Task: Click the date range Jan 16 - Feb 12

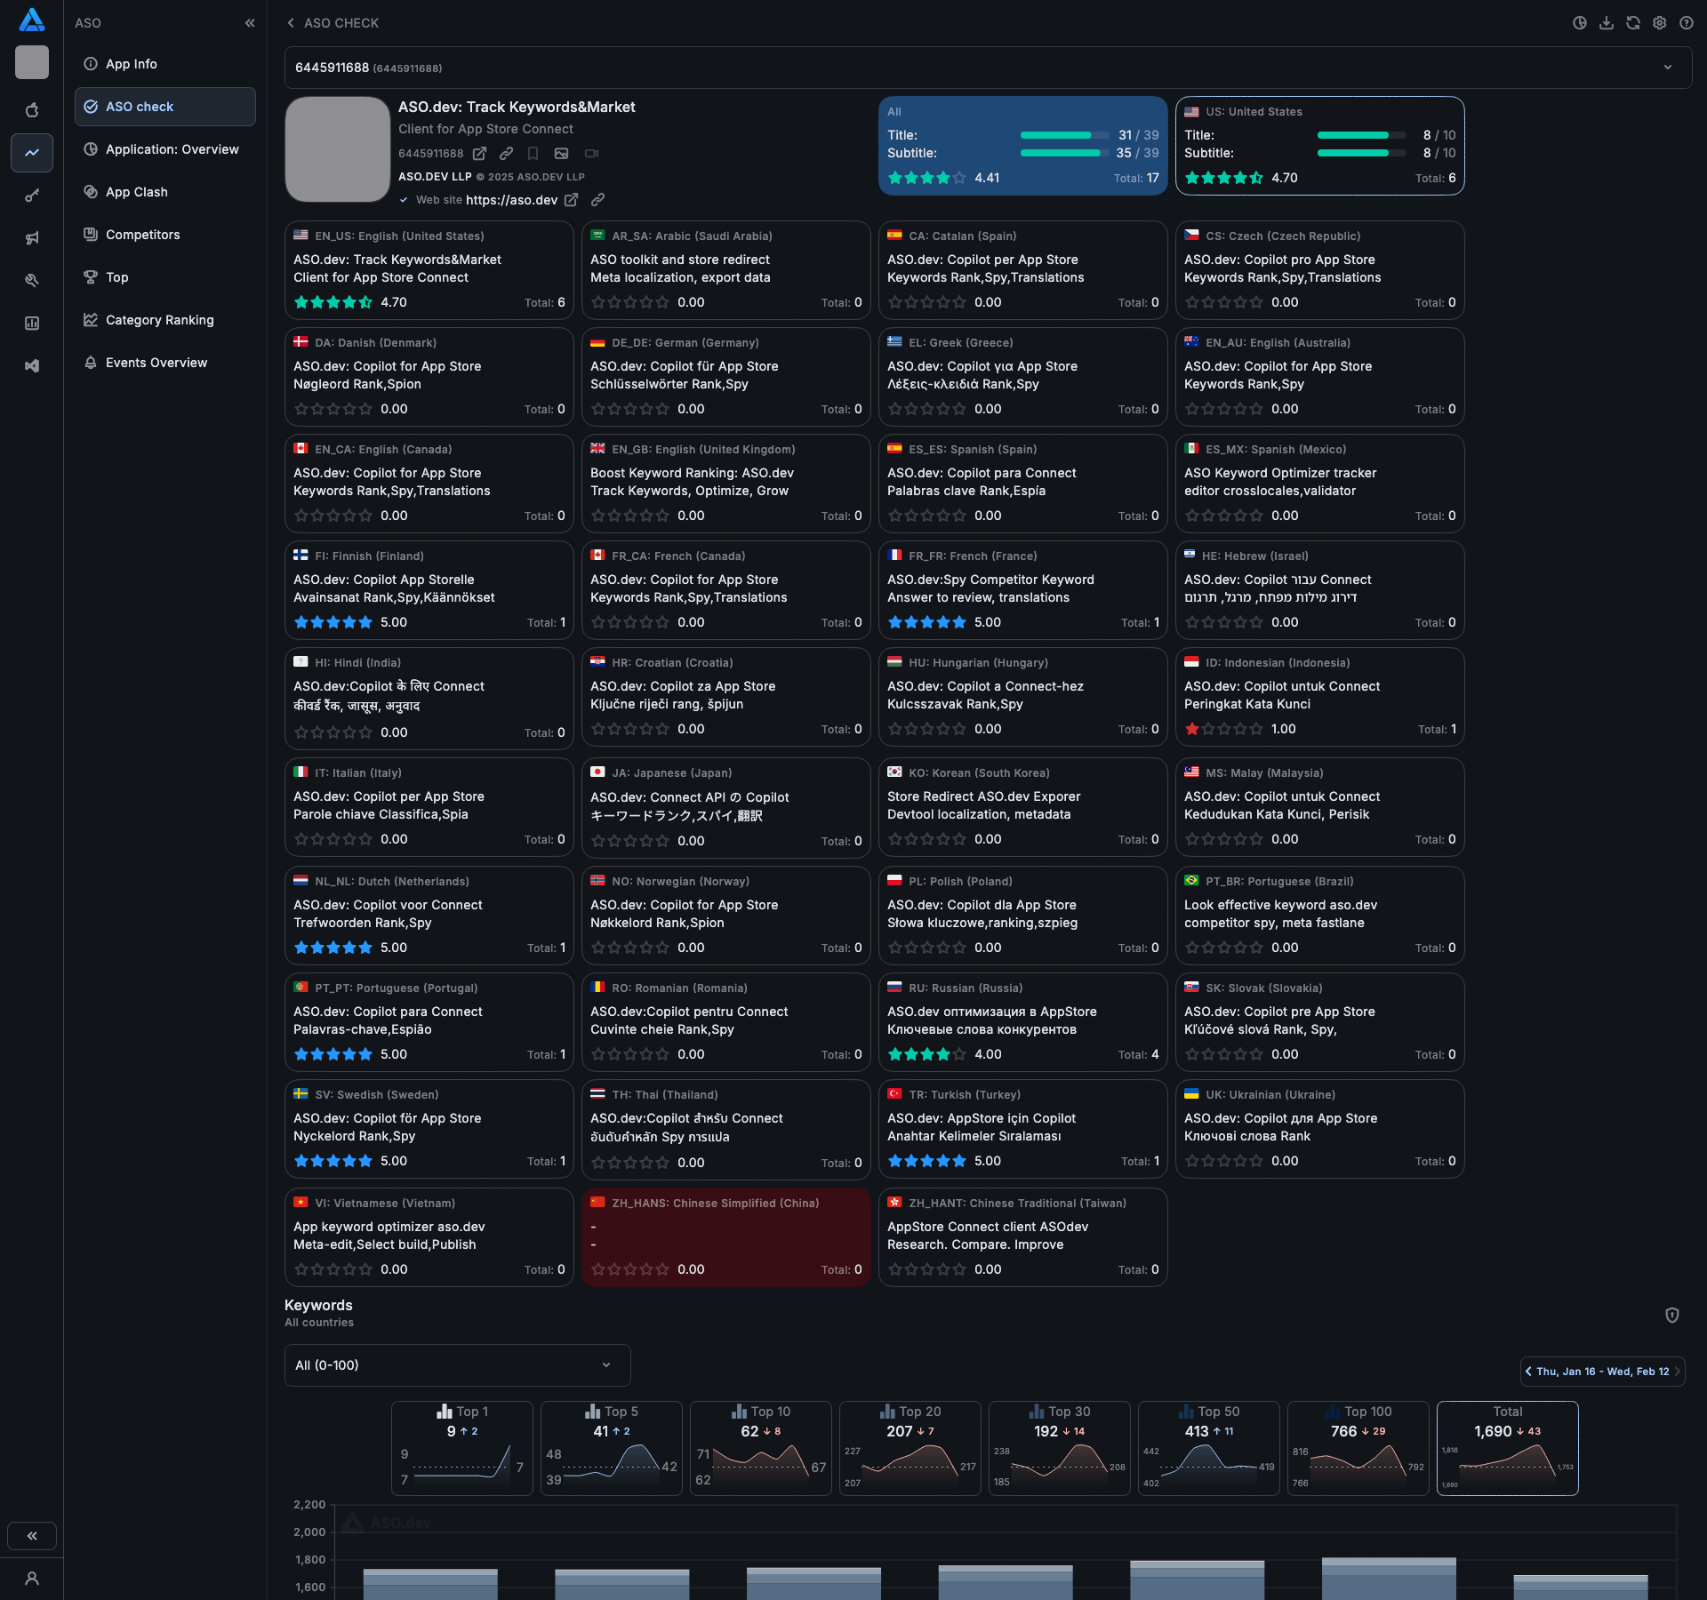Action: (x=1602, y=1372)
